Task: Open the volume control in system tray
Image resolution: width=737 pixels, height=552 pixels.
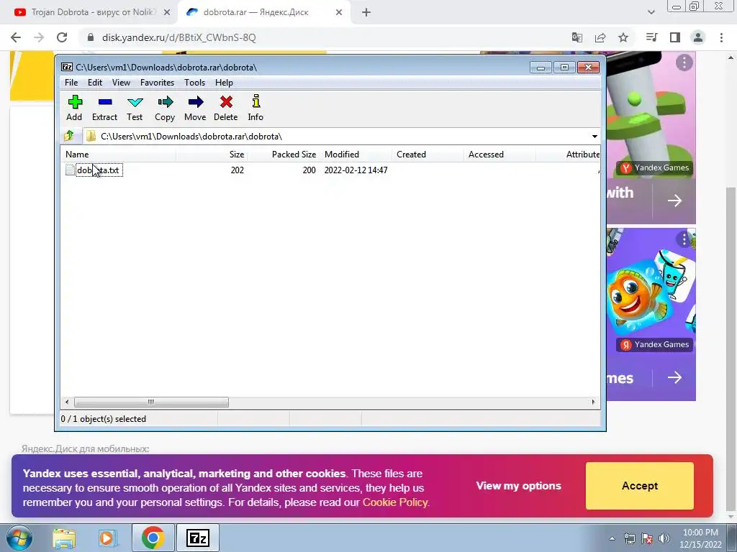Action: [664, 538]
